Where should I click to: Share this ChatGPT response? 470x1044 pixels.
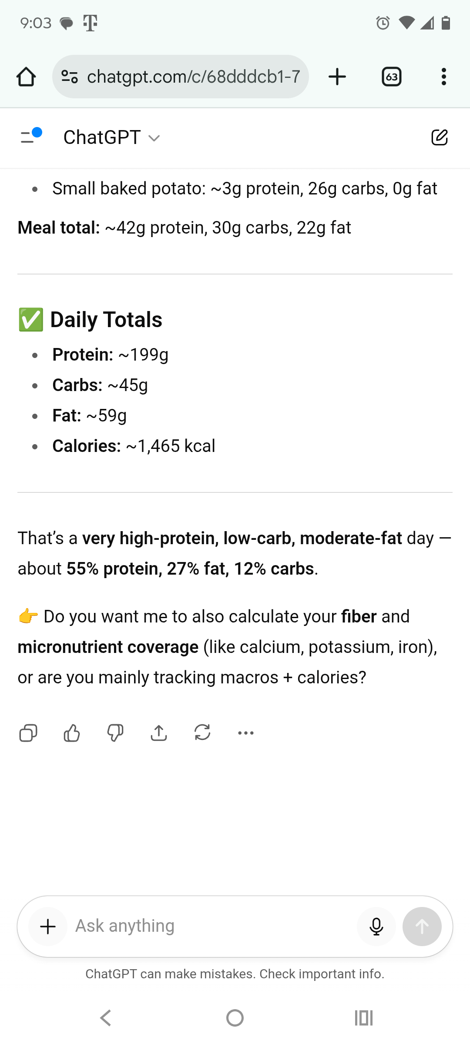159,733
